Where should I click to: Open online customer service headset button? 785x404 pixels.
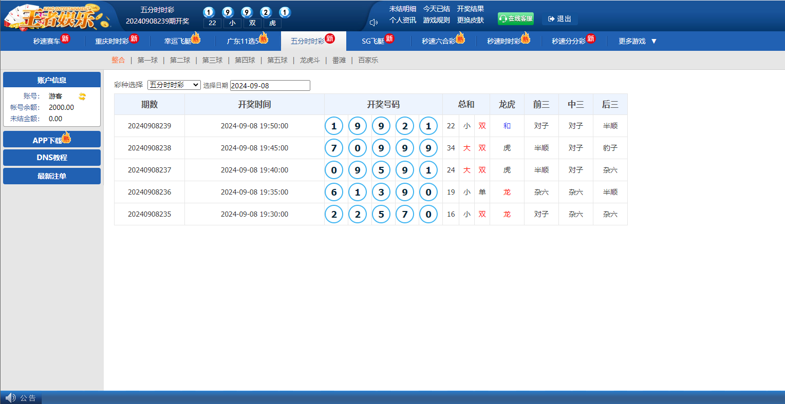pyautogui.click(x=515, y=19)
